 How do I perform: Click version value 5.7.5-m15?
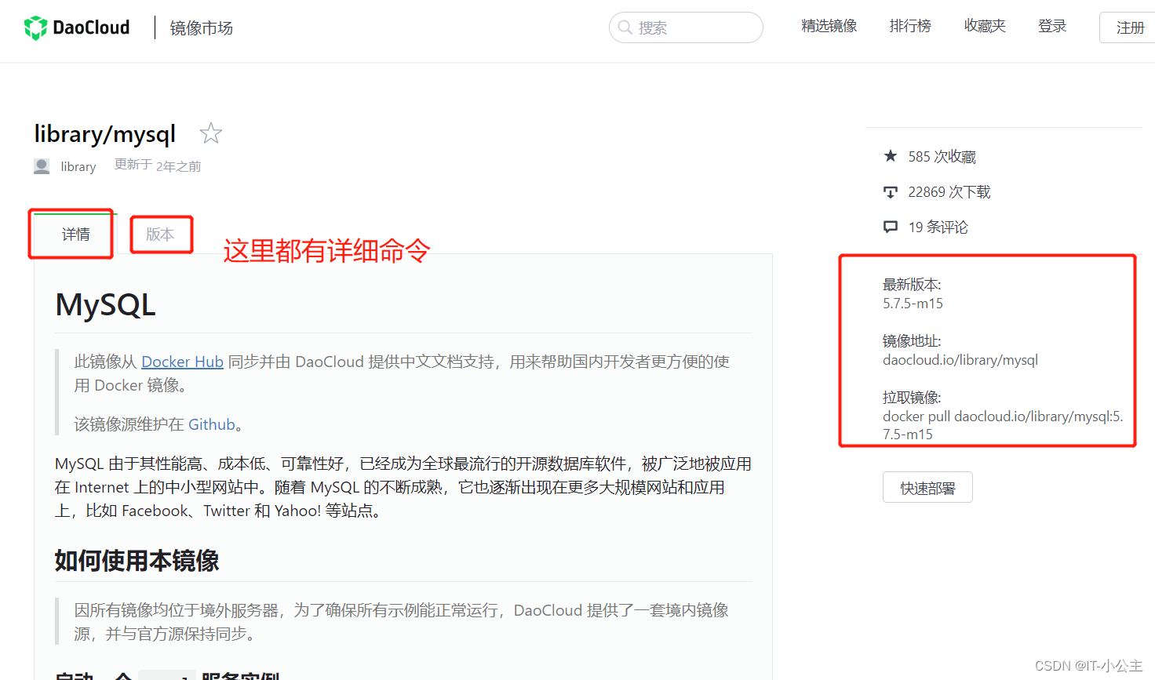tap(913, 304)
